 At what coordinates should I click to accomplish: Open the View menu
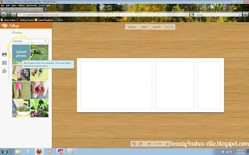point(14,5)
